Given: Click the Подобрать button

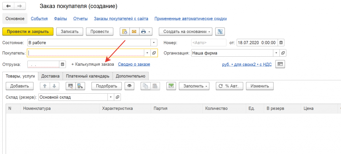Looking at the screenshot, I should click(107, 86).
